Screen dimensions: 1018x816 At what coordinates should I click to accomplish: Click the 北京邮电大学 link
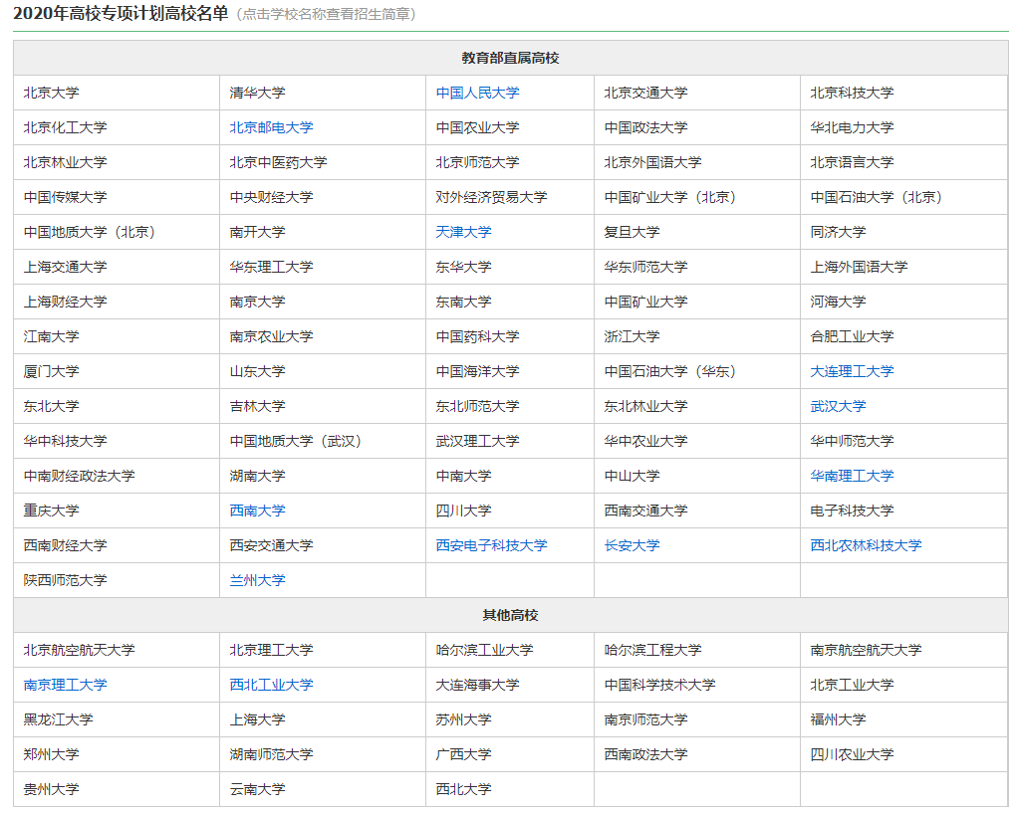(271, 127)
